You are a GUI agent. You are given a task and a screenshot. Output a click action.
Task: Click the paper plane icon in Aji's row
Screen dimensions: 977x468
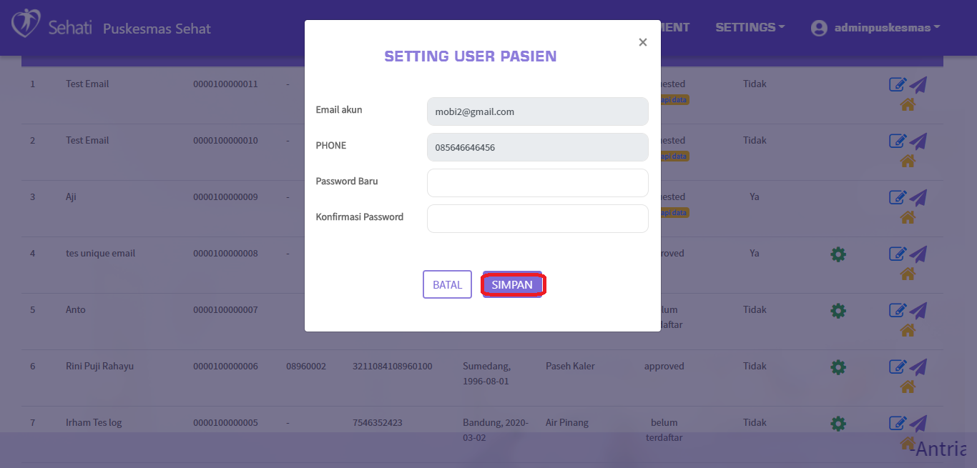coord(918,197)
